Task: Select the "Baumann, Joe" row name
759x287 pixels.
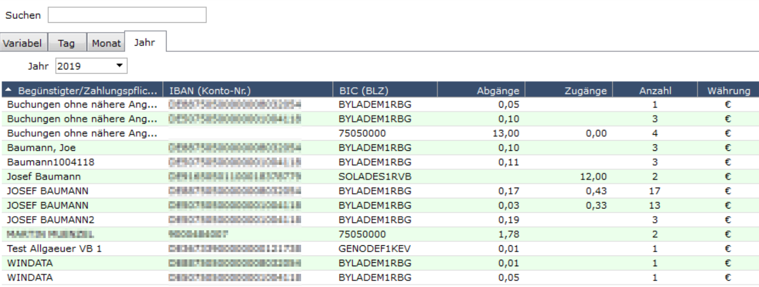Action: click(34, 147)
